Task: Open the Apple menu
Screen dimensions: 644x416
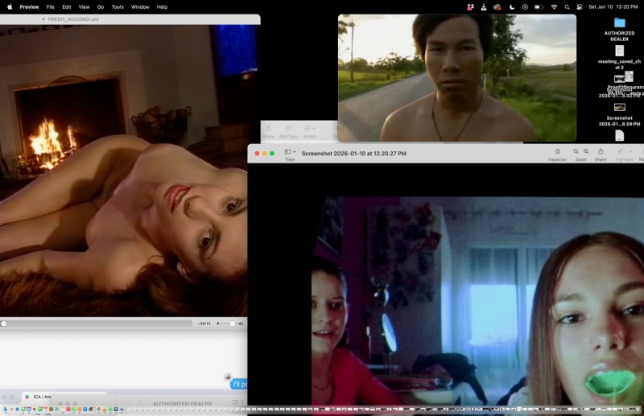Action: click(10, 6)
